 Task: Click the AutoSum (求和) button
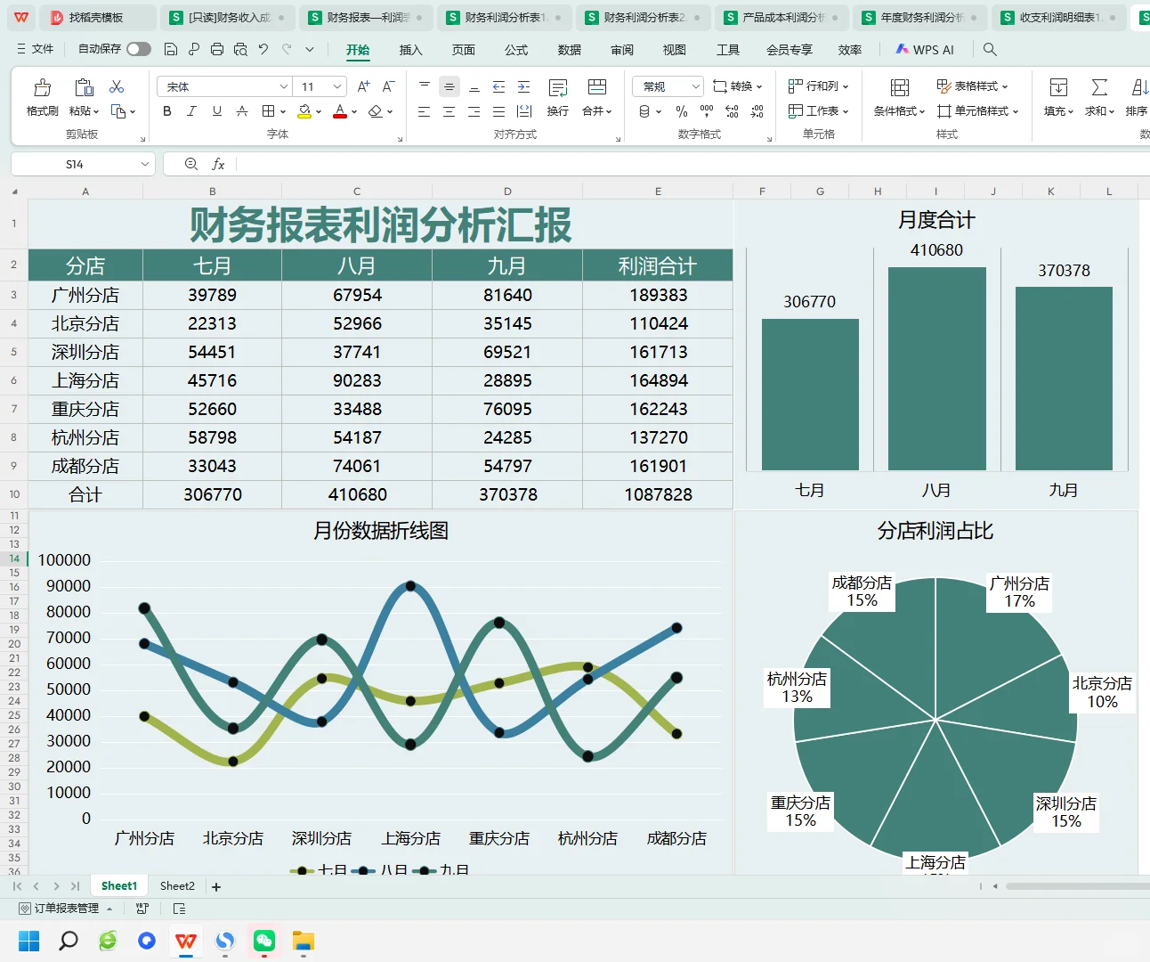click(1100, 97)
